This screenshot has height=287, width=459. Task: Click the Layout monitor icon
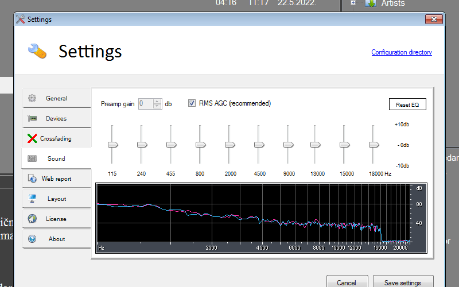click(32, 199)
